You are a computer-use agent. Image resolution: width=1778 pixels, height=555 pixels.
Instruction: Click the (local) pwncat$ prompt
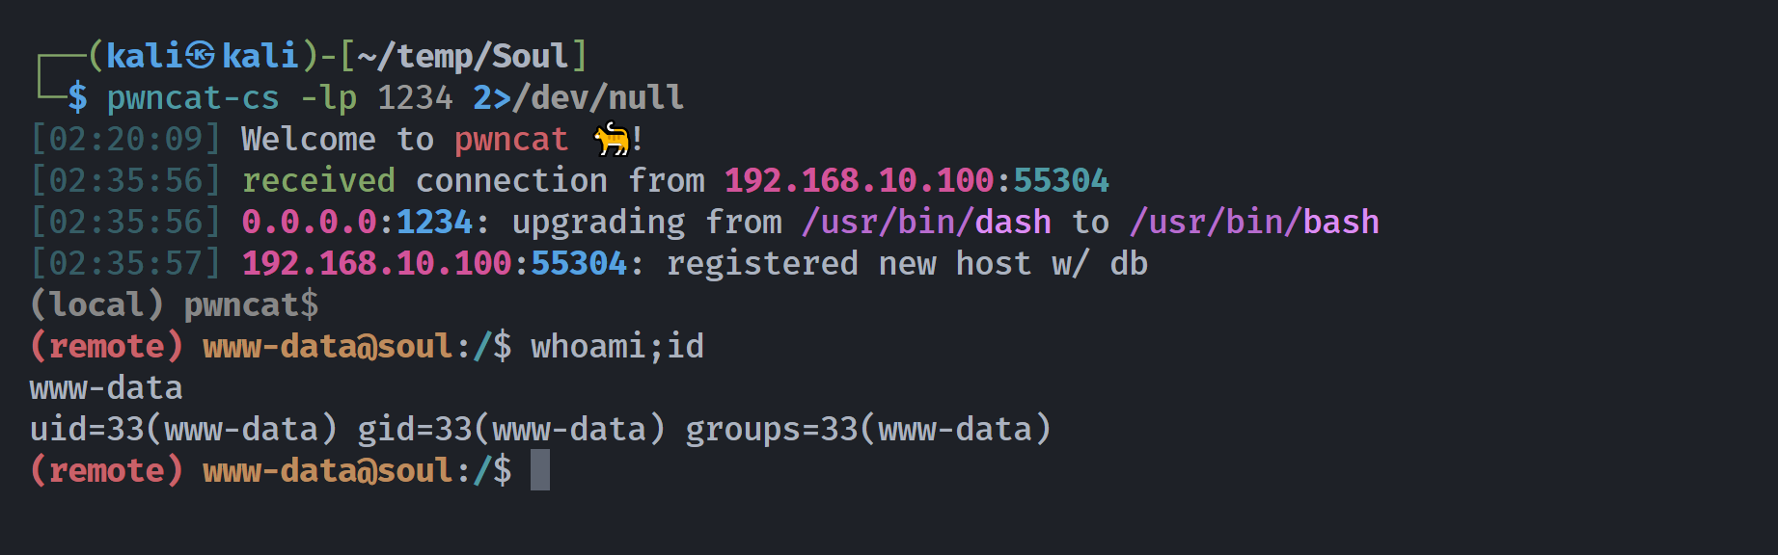click(x=174, y=305)
